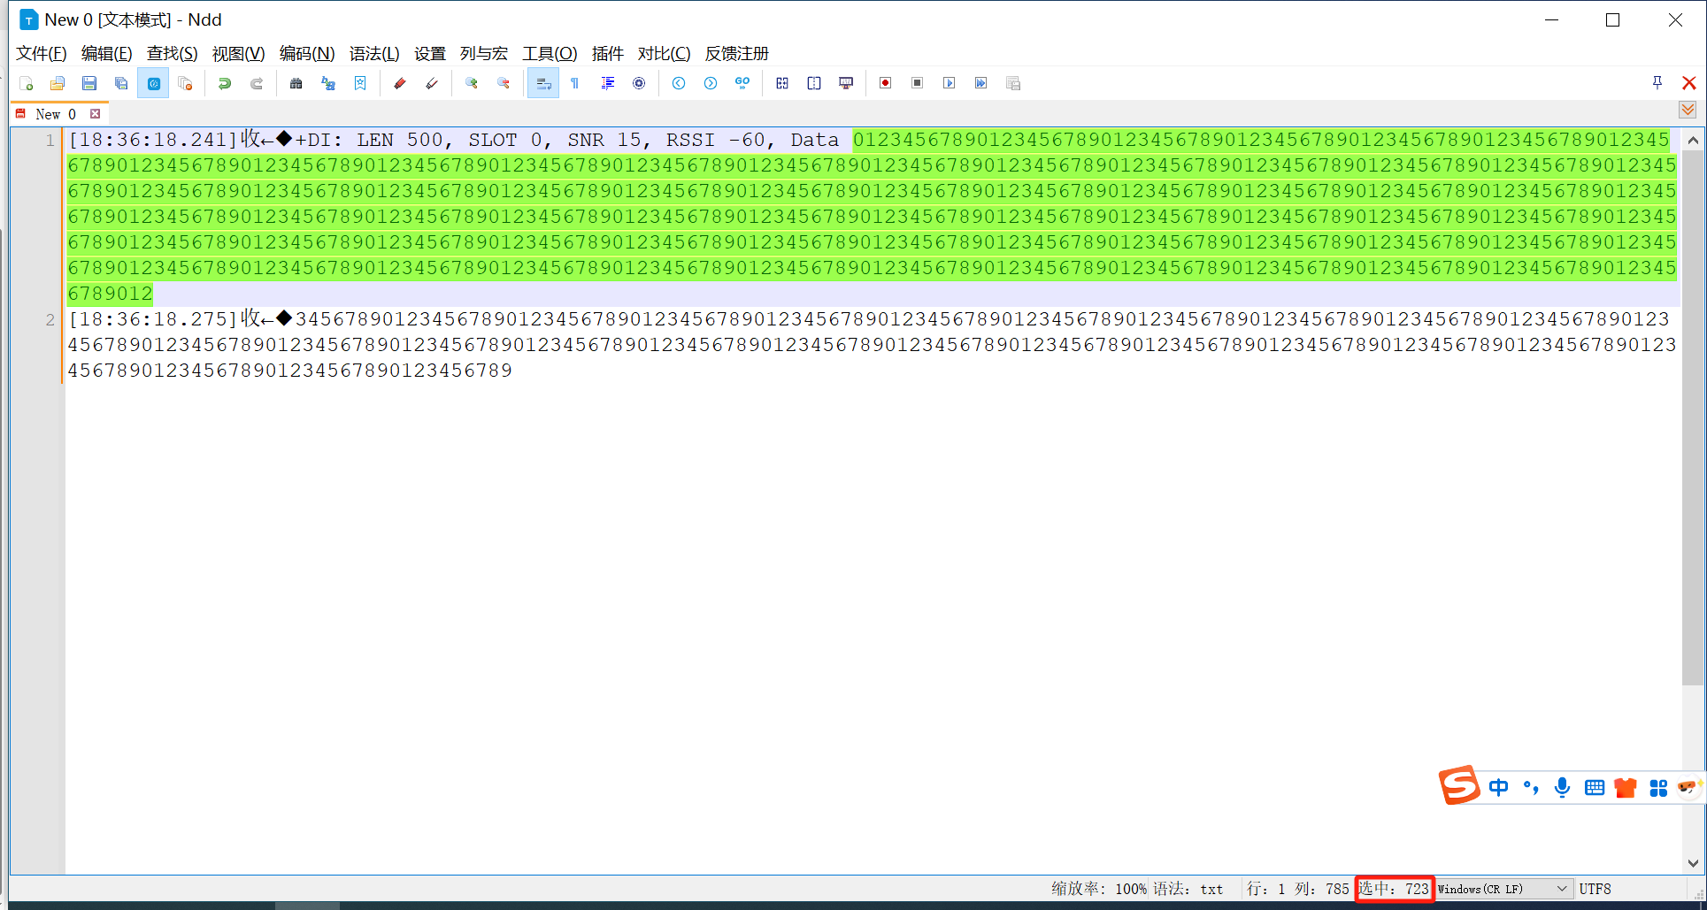The image size is (1707, 910).
Task: Expand the tab list dropdown arrow
Action: (x=1688, y=111)
